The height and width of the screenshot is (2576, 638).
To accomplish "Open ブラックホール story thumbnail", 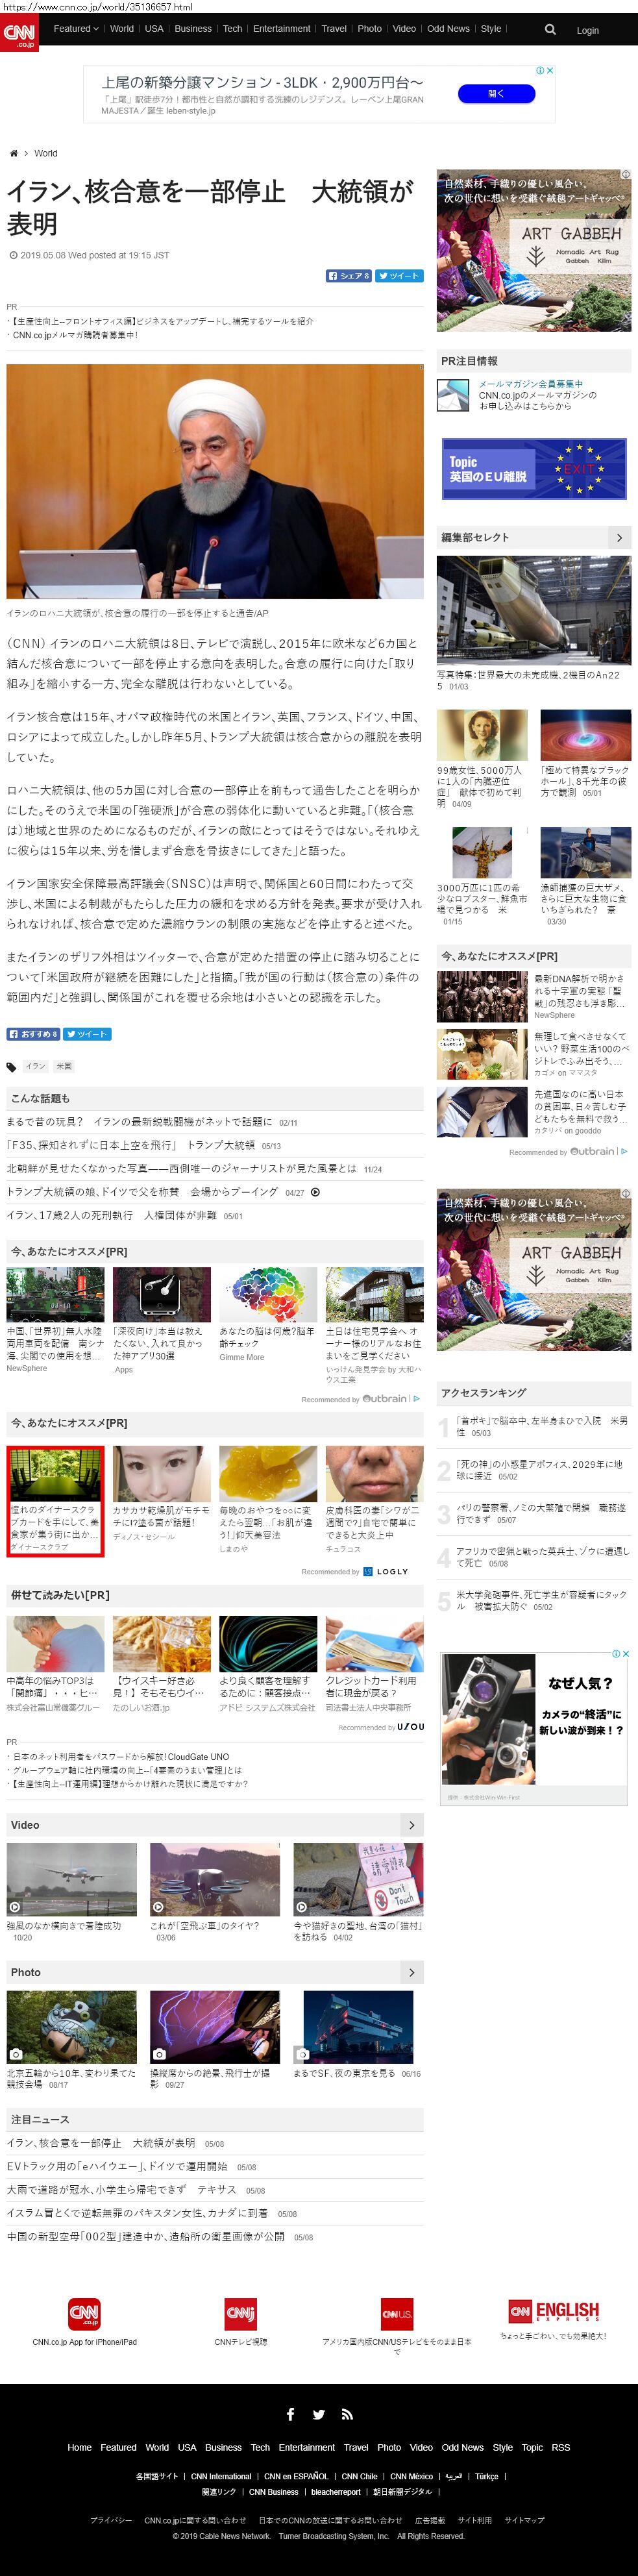I will (x=586, y=735).
